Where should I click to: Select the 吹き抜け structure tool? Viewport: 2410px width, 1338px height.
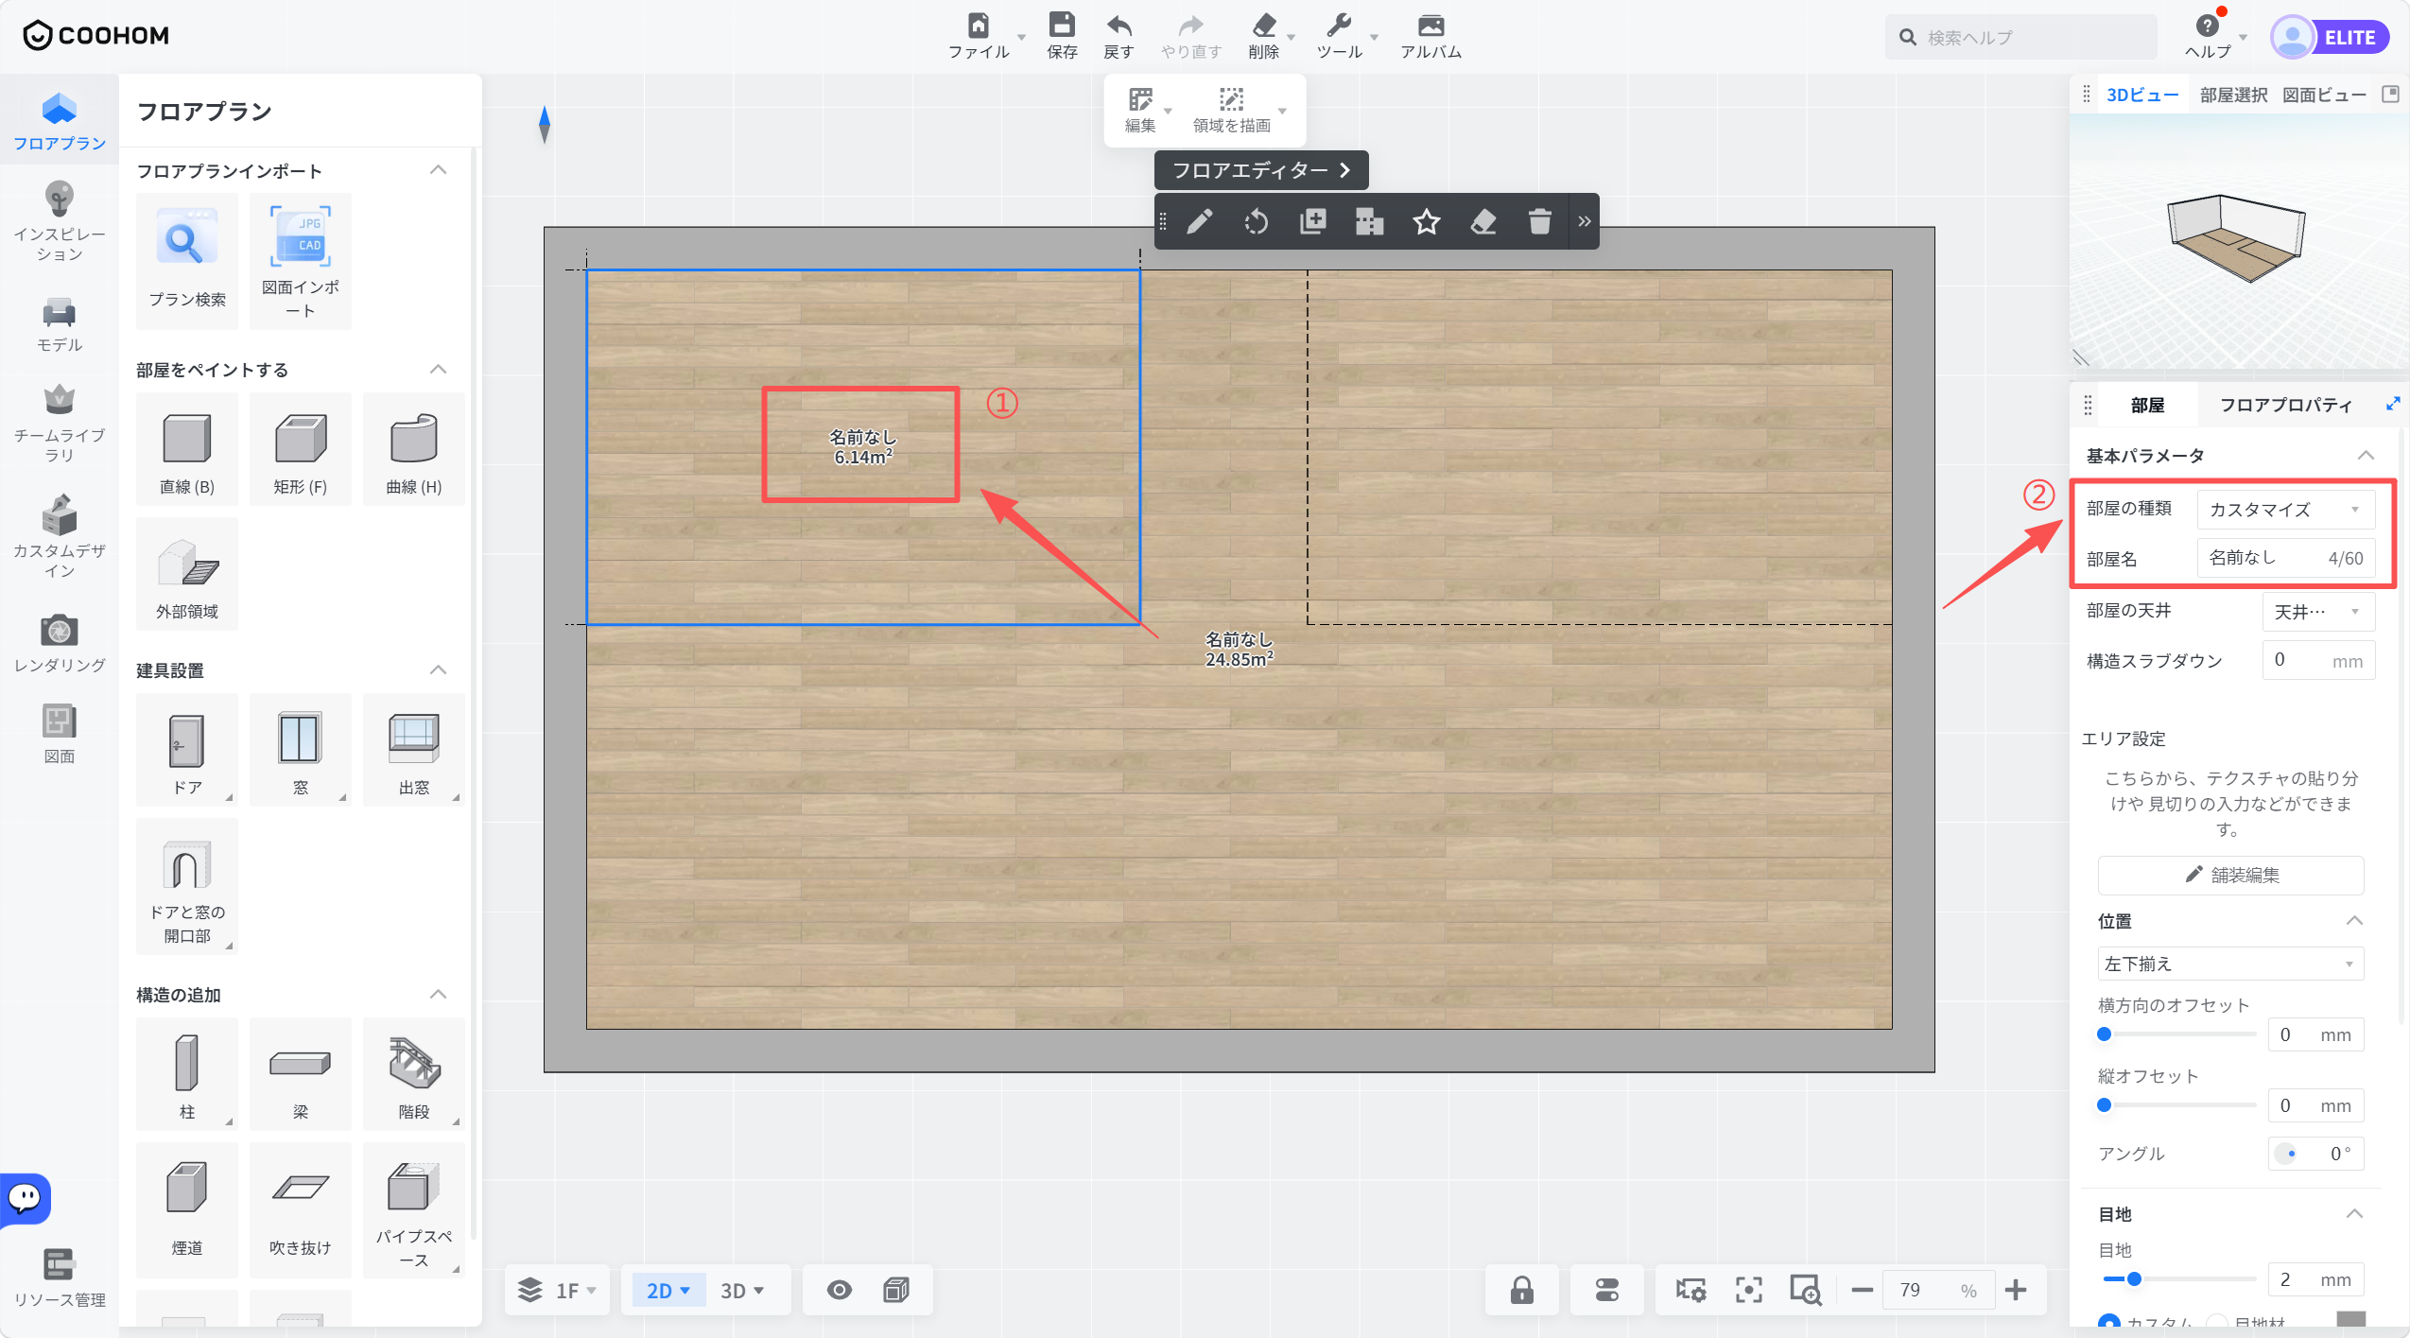click(x=301, y=1210)
